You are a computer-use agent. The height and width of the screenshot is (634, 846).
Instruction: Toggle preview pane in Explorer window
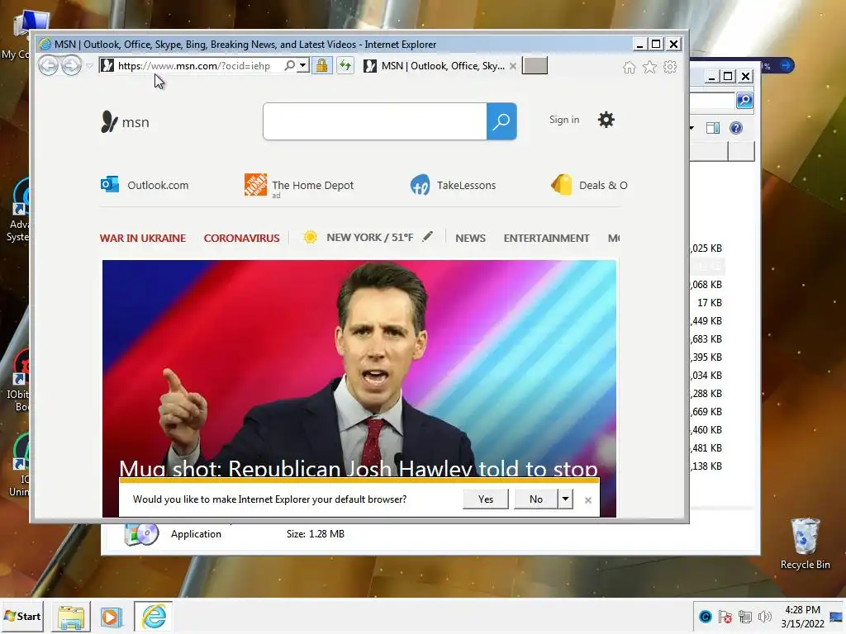[713, 128]
